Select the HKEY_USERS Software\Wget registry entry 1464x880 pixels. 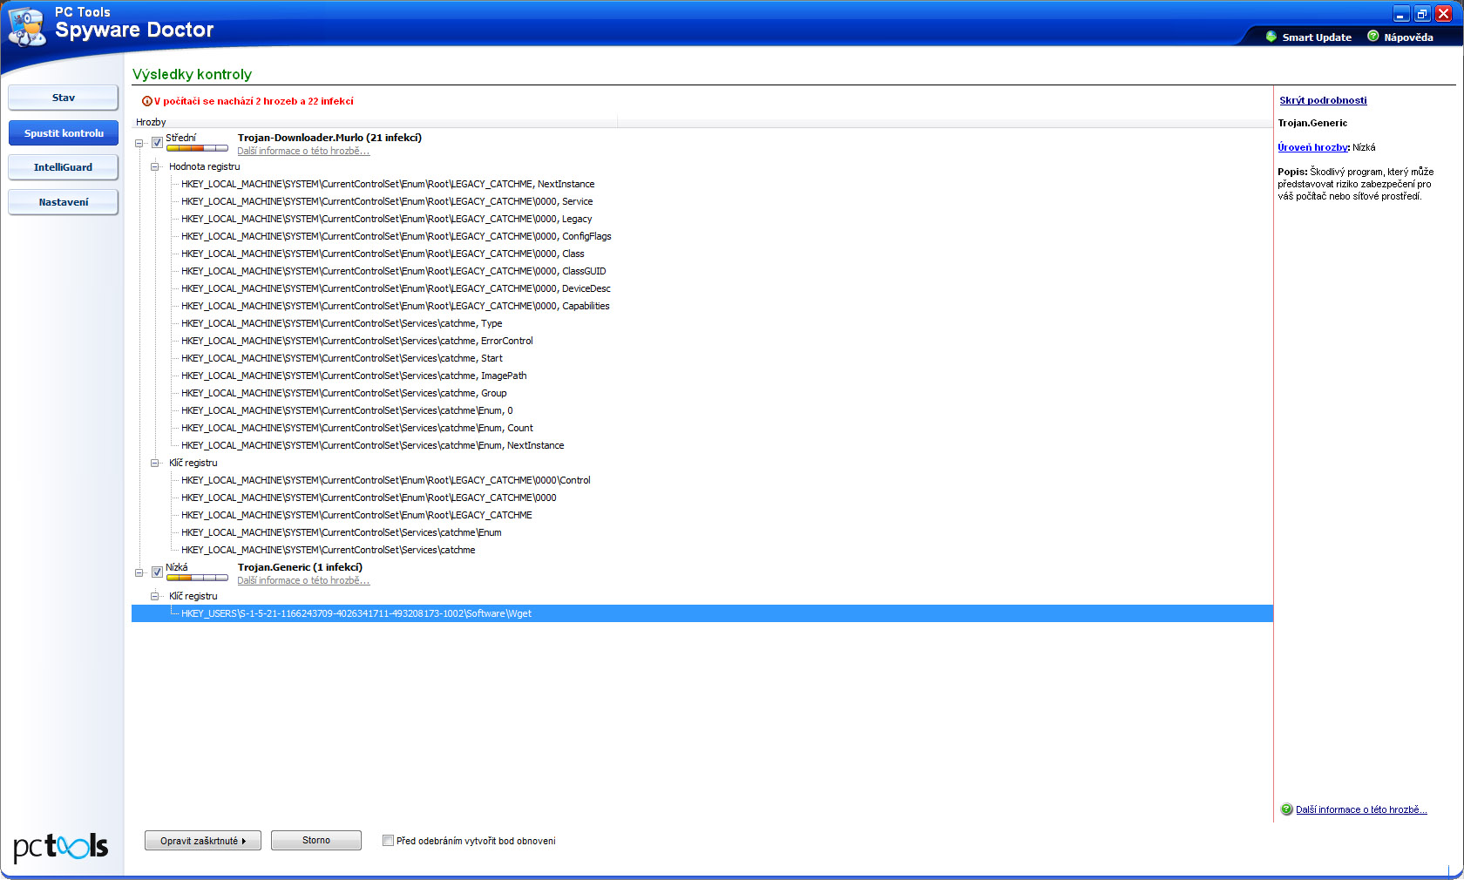[356, 613]
